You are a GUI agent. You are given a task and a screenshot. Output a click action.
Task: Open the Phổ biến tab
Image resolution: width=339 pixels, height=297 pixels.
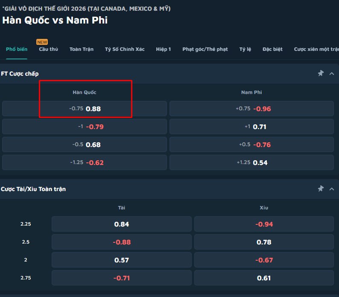pyautogui.click(x=17, y=49)
